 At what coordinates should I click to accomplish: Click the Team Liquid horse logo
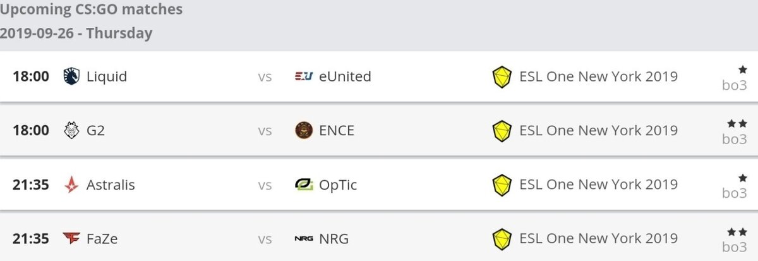[71, 76]
